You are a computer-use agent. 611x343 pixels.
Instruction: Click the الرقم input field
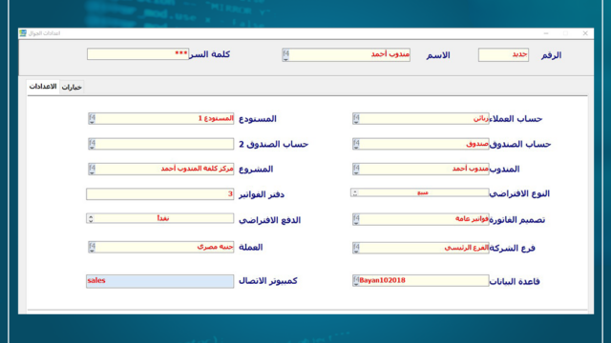[503, 55]
